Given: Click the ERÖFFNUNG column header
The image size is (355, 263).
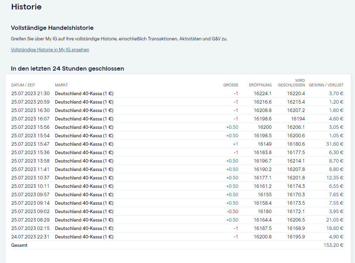Looking at the screenshot, I should click(260, 85).
